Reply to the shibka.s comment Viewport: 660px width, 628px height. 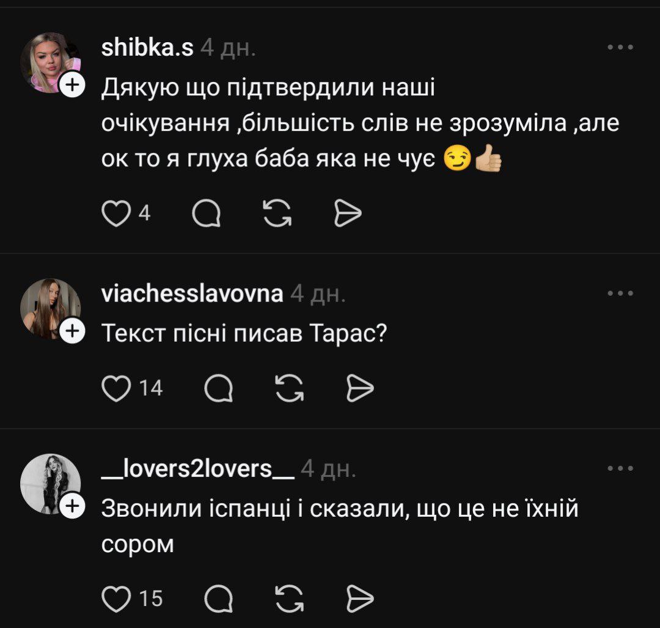[x=208, y=213]
